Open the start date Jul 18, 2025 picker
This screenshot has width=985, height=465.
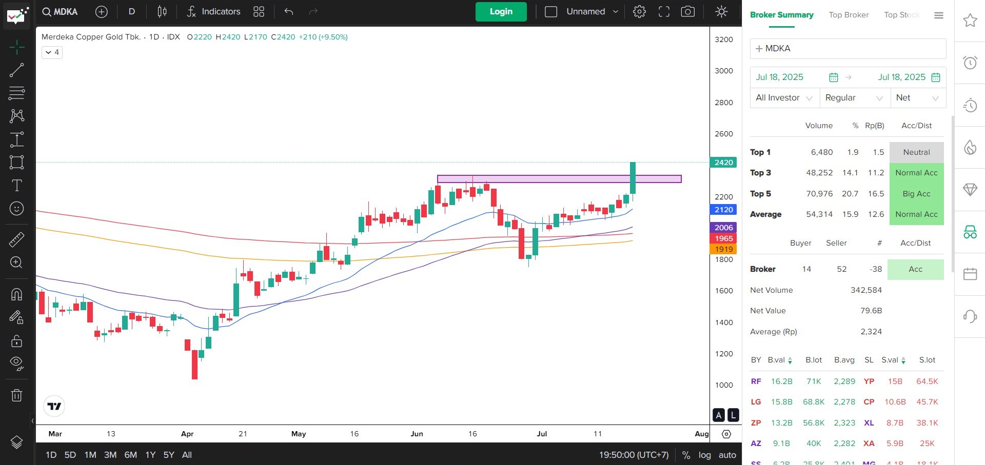(x=797, y=77)
